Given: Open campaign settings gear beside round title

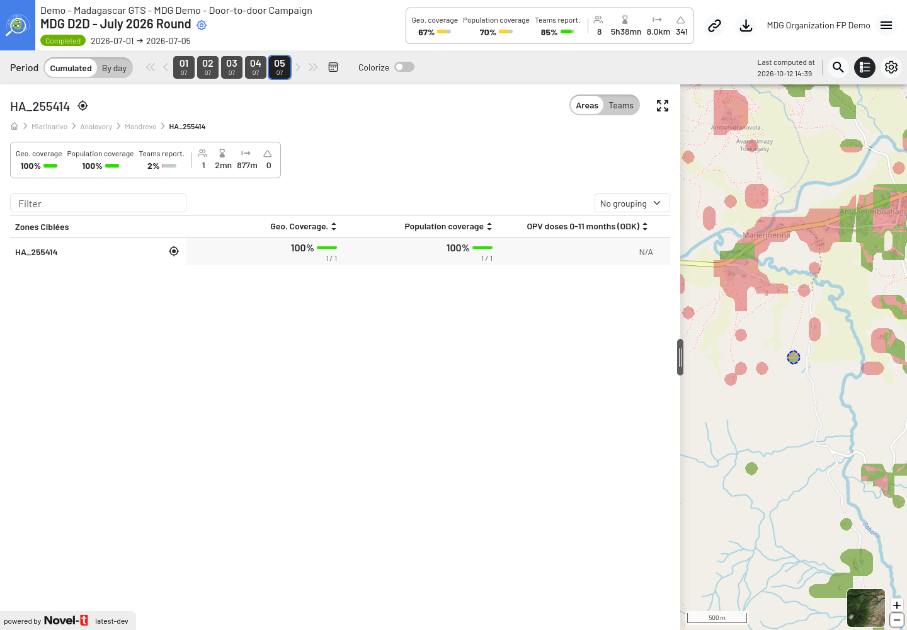Looking at the screenshot, I should point(202,25).
